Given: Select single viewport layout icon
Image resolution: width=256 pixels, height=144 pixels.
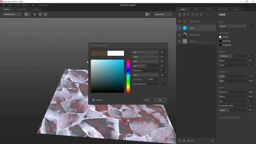Looking at the screenshot, I should pyautogui.click(x=35, y=14).
